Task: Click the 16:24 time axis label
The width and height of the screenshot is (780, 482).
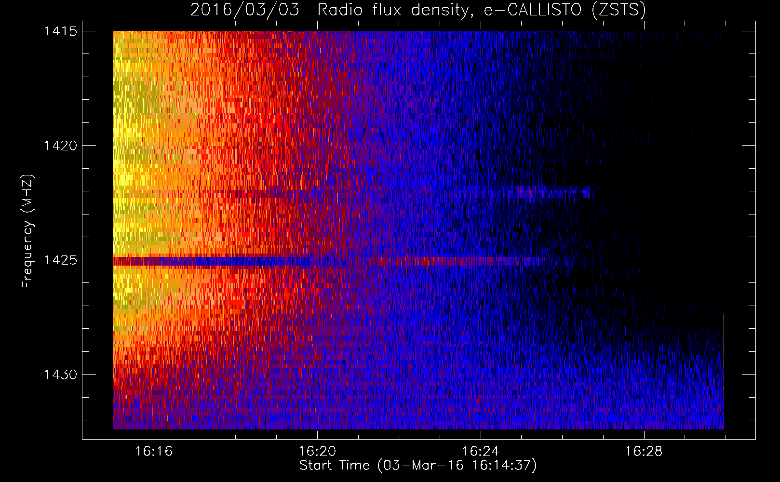Action: tap(481, 452)
